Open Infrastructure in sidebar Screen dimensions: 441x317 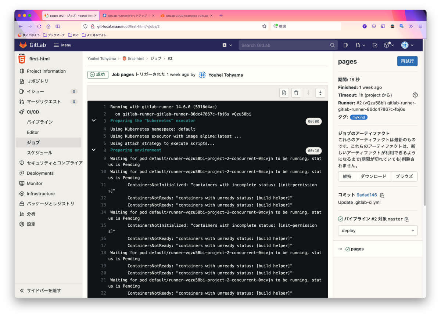click(40, 194)
